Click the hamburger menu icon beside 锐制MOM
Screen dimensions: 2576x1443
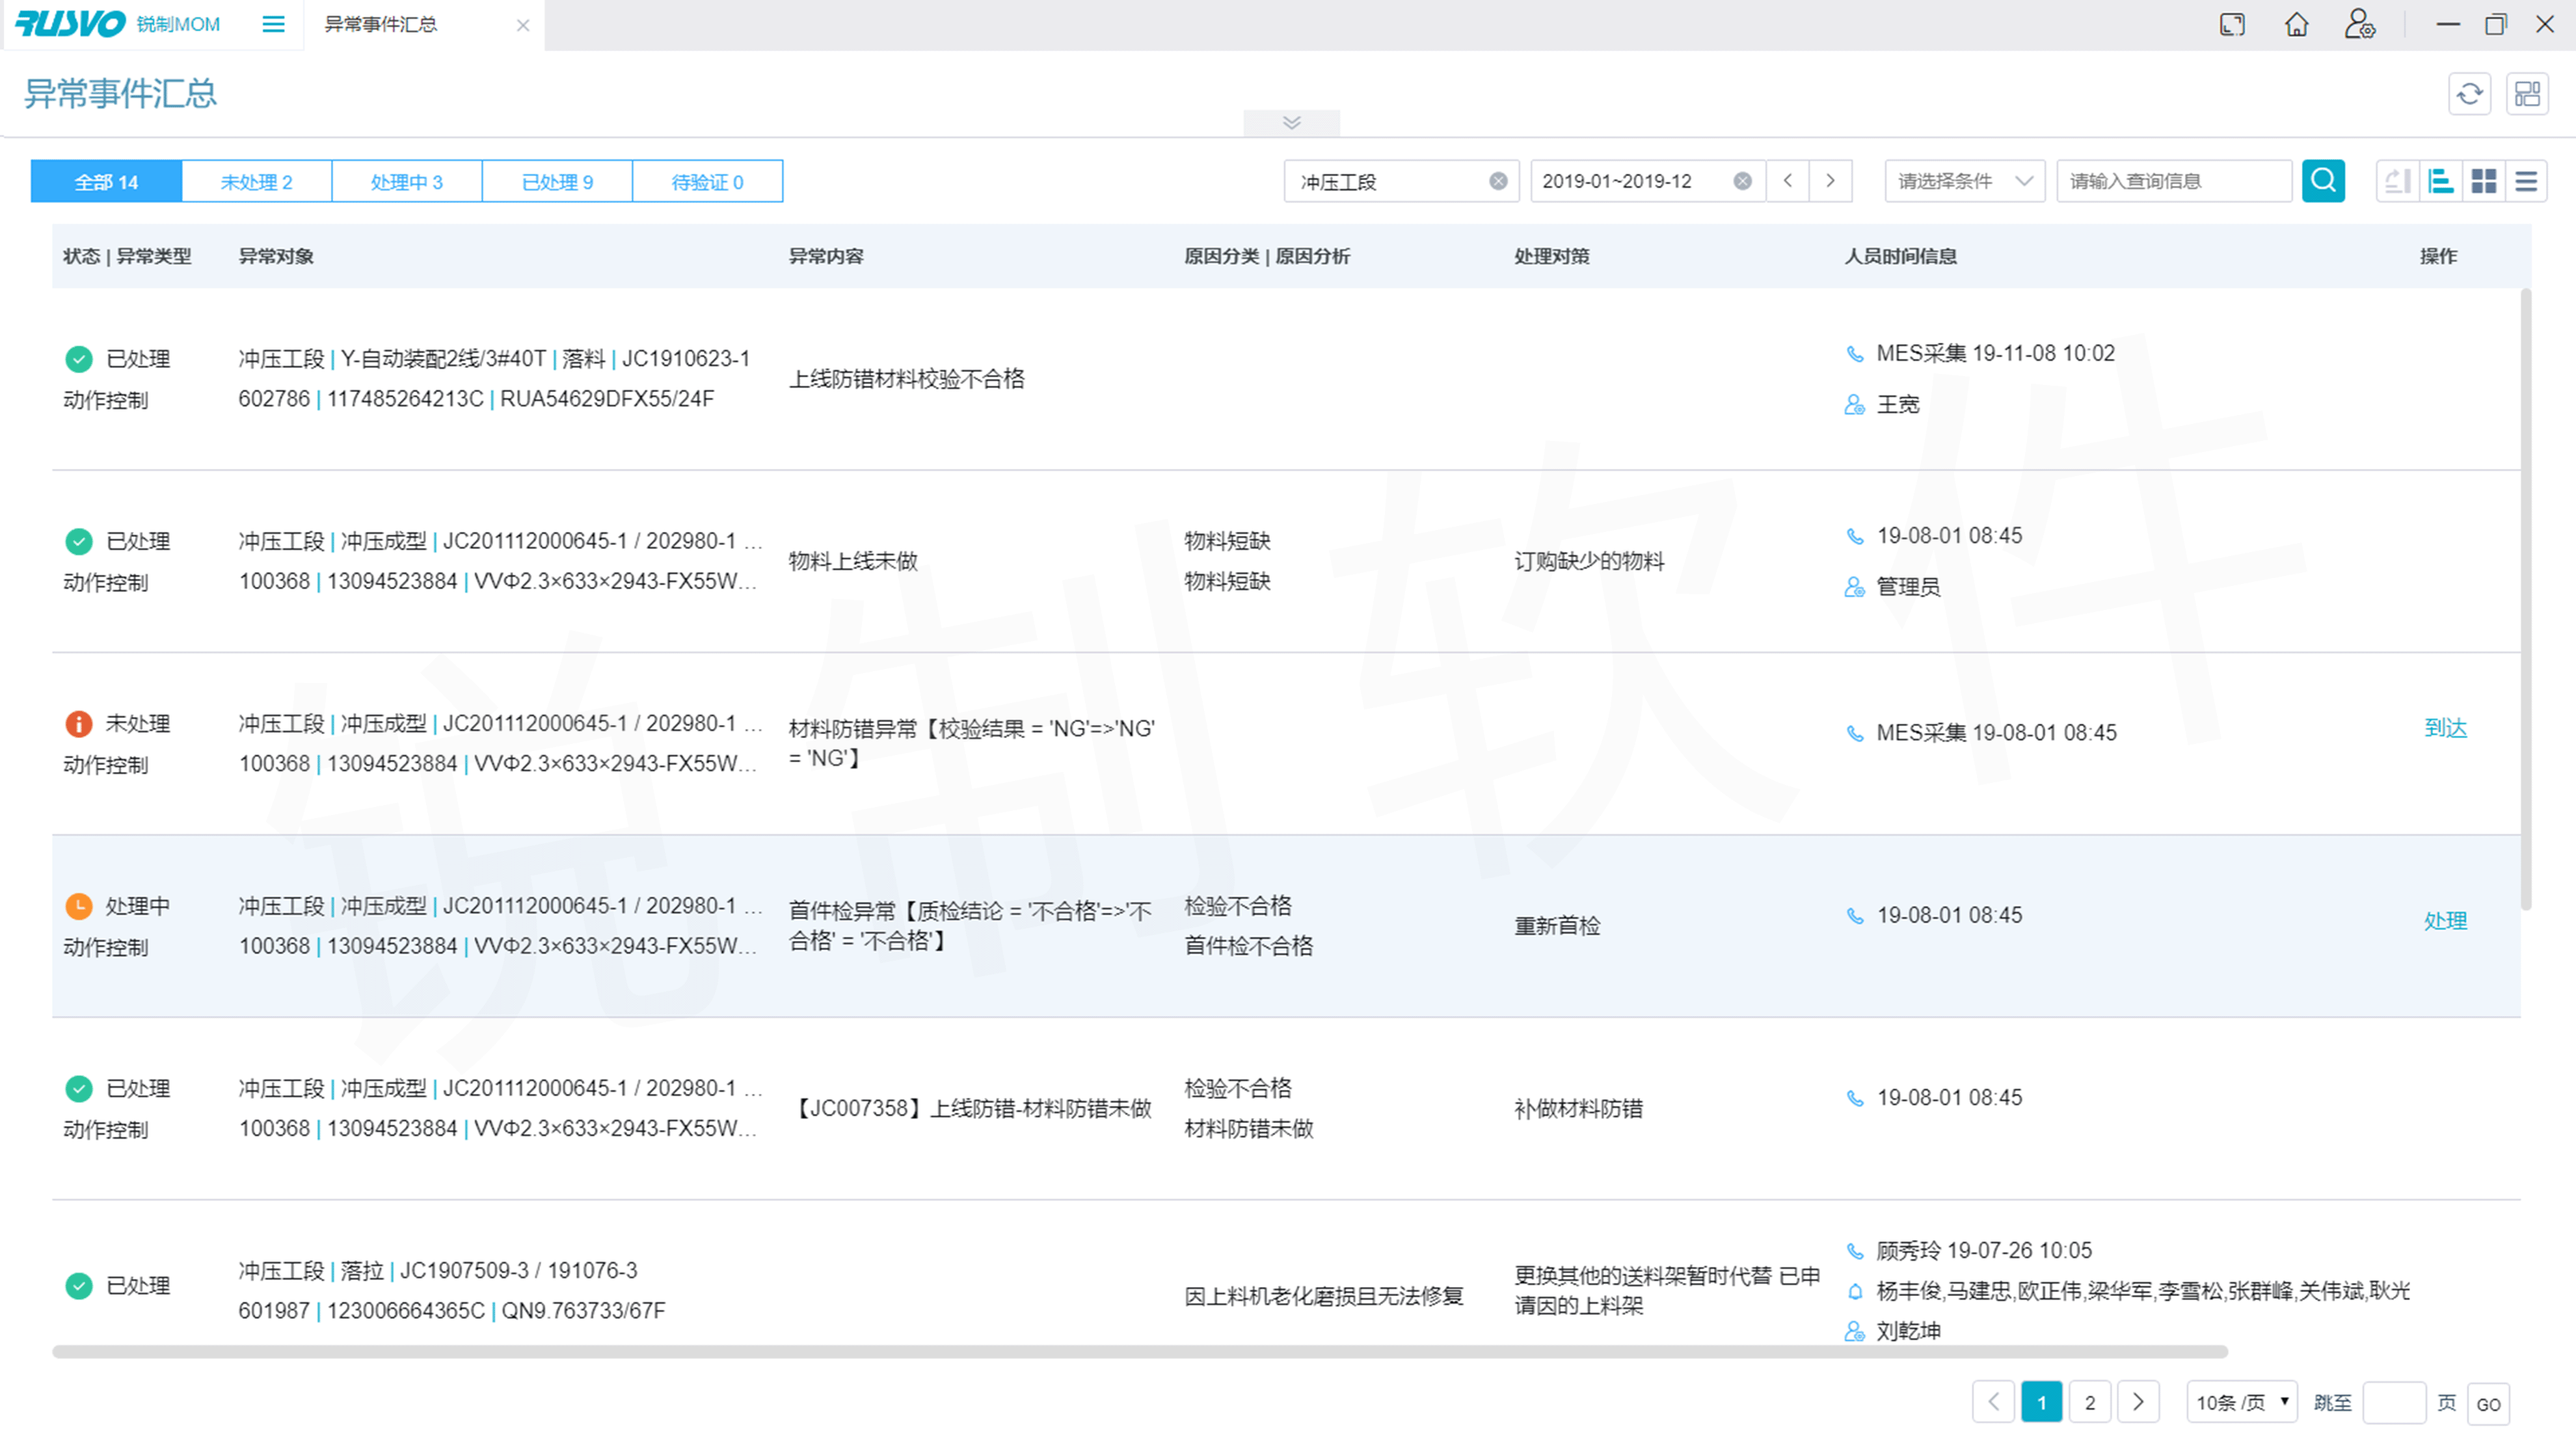(x=273, y=24)
